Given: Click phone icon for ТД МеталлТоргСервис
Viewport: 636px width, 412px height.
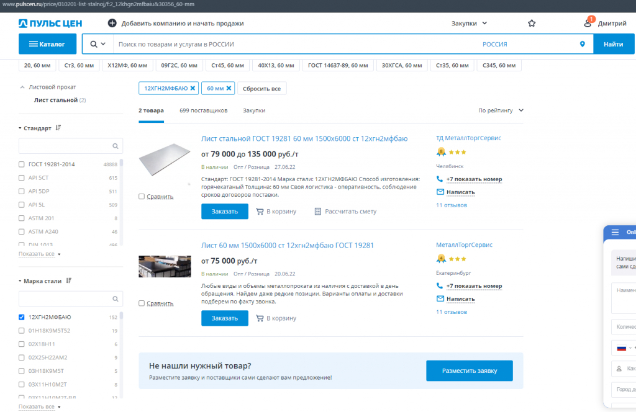Looking at the screenshot, I should click(440, 179).
